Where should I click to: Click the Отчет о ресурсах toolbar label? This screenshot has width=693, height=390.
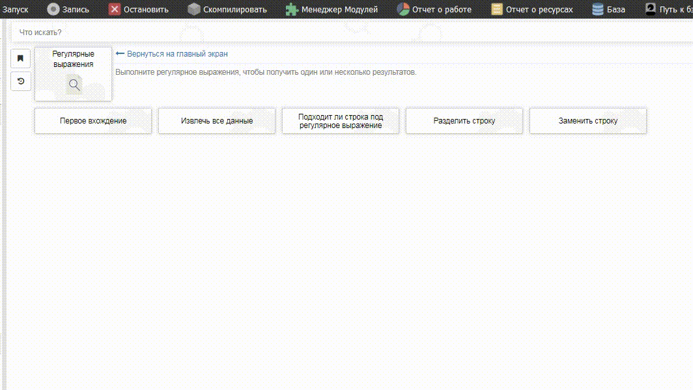point(539,9)
